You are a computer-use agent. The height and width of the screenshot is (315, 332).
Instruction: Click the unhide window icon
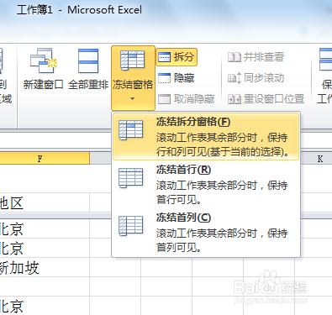point(164,99)
